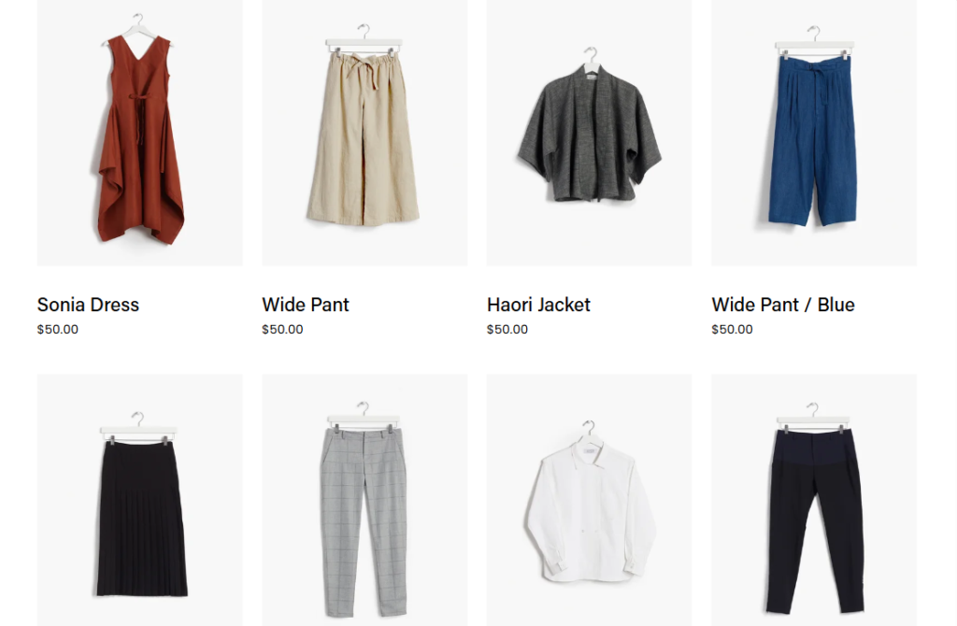Click the $50.00 price under Haori Jacket
The image size is (957, 626).
tap(507, 330)
